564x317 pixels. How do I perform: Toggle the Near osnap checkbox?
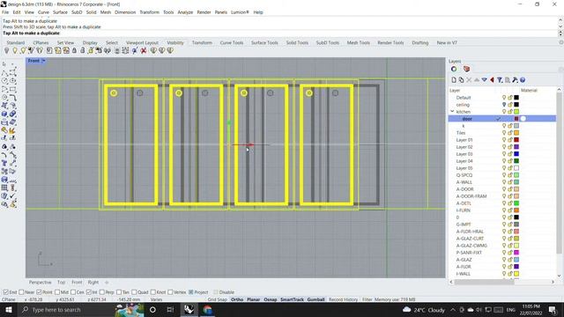(21, 292)
